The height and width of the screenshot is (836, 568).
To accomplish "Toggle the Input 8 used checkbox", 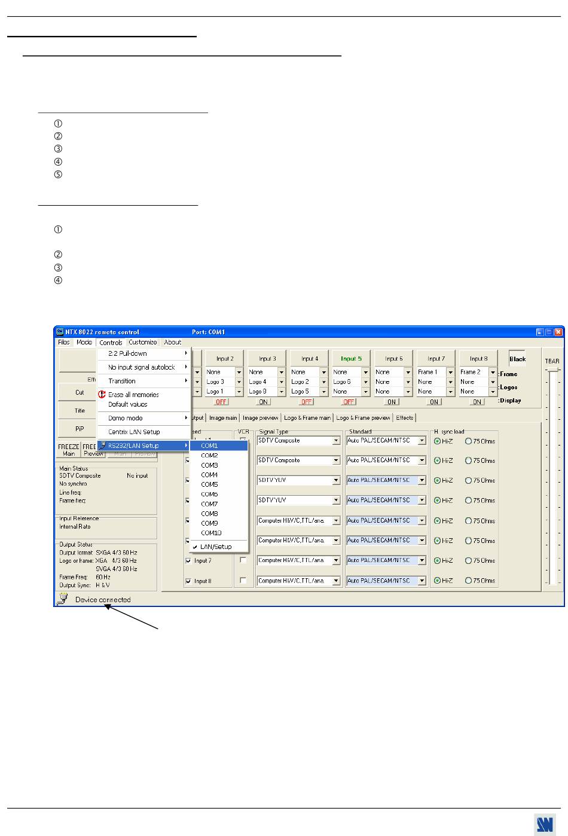I will [189, 581].
